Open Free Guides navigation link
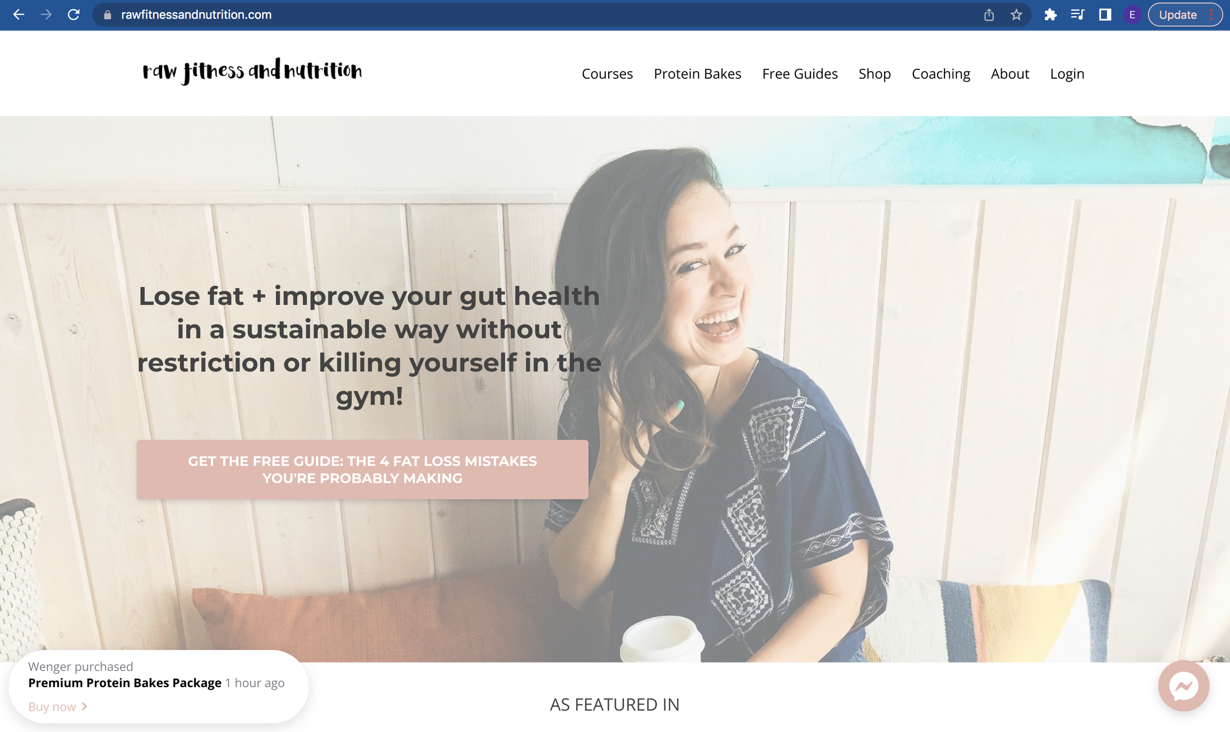This screenshot has height=732, width=1230. 799,74
